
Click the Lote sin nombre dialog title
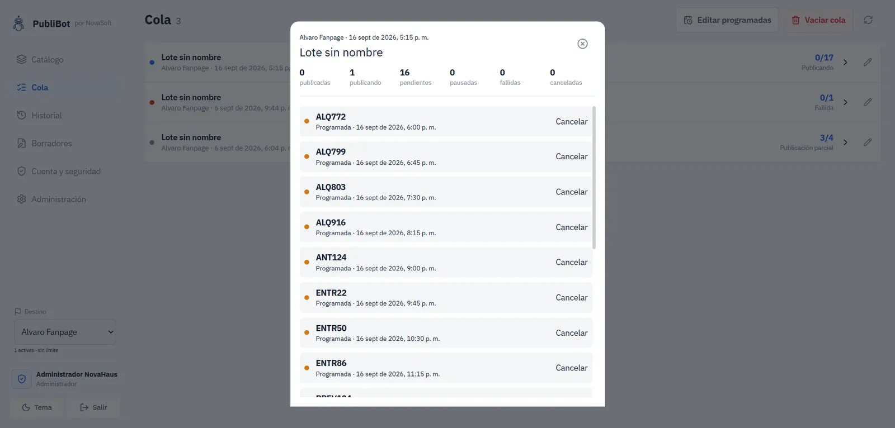point(341,53)
